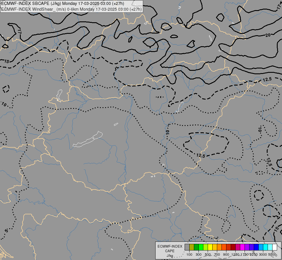Image resolution: width=282 pixels, height=260 pixels.
Task: Click the 1250 legend tick label
Action: [235, 255]
